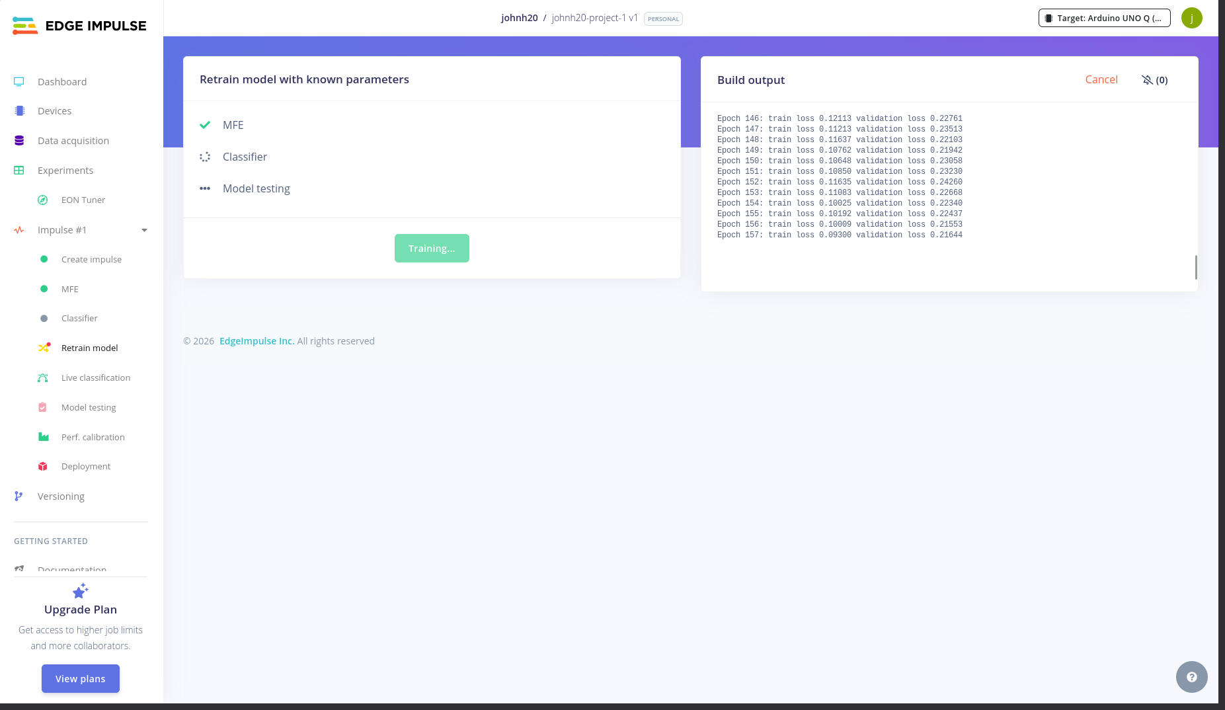Open the Live classification icon
The width and height of the screenshot is (1225, 710).
coord(43,377)
